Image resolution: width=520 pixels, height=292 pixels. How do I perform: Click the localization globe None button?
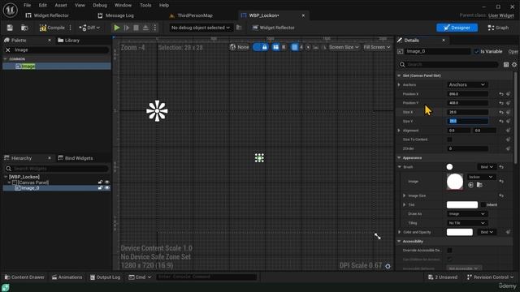point(239,47)
